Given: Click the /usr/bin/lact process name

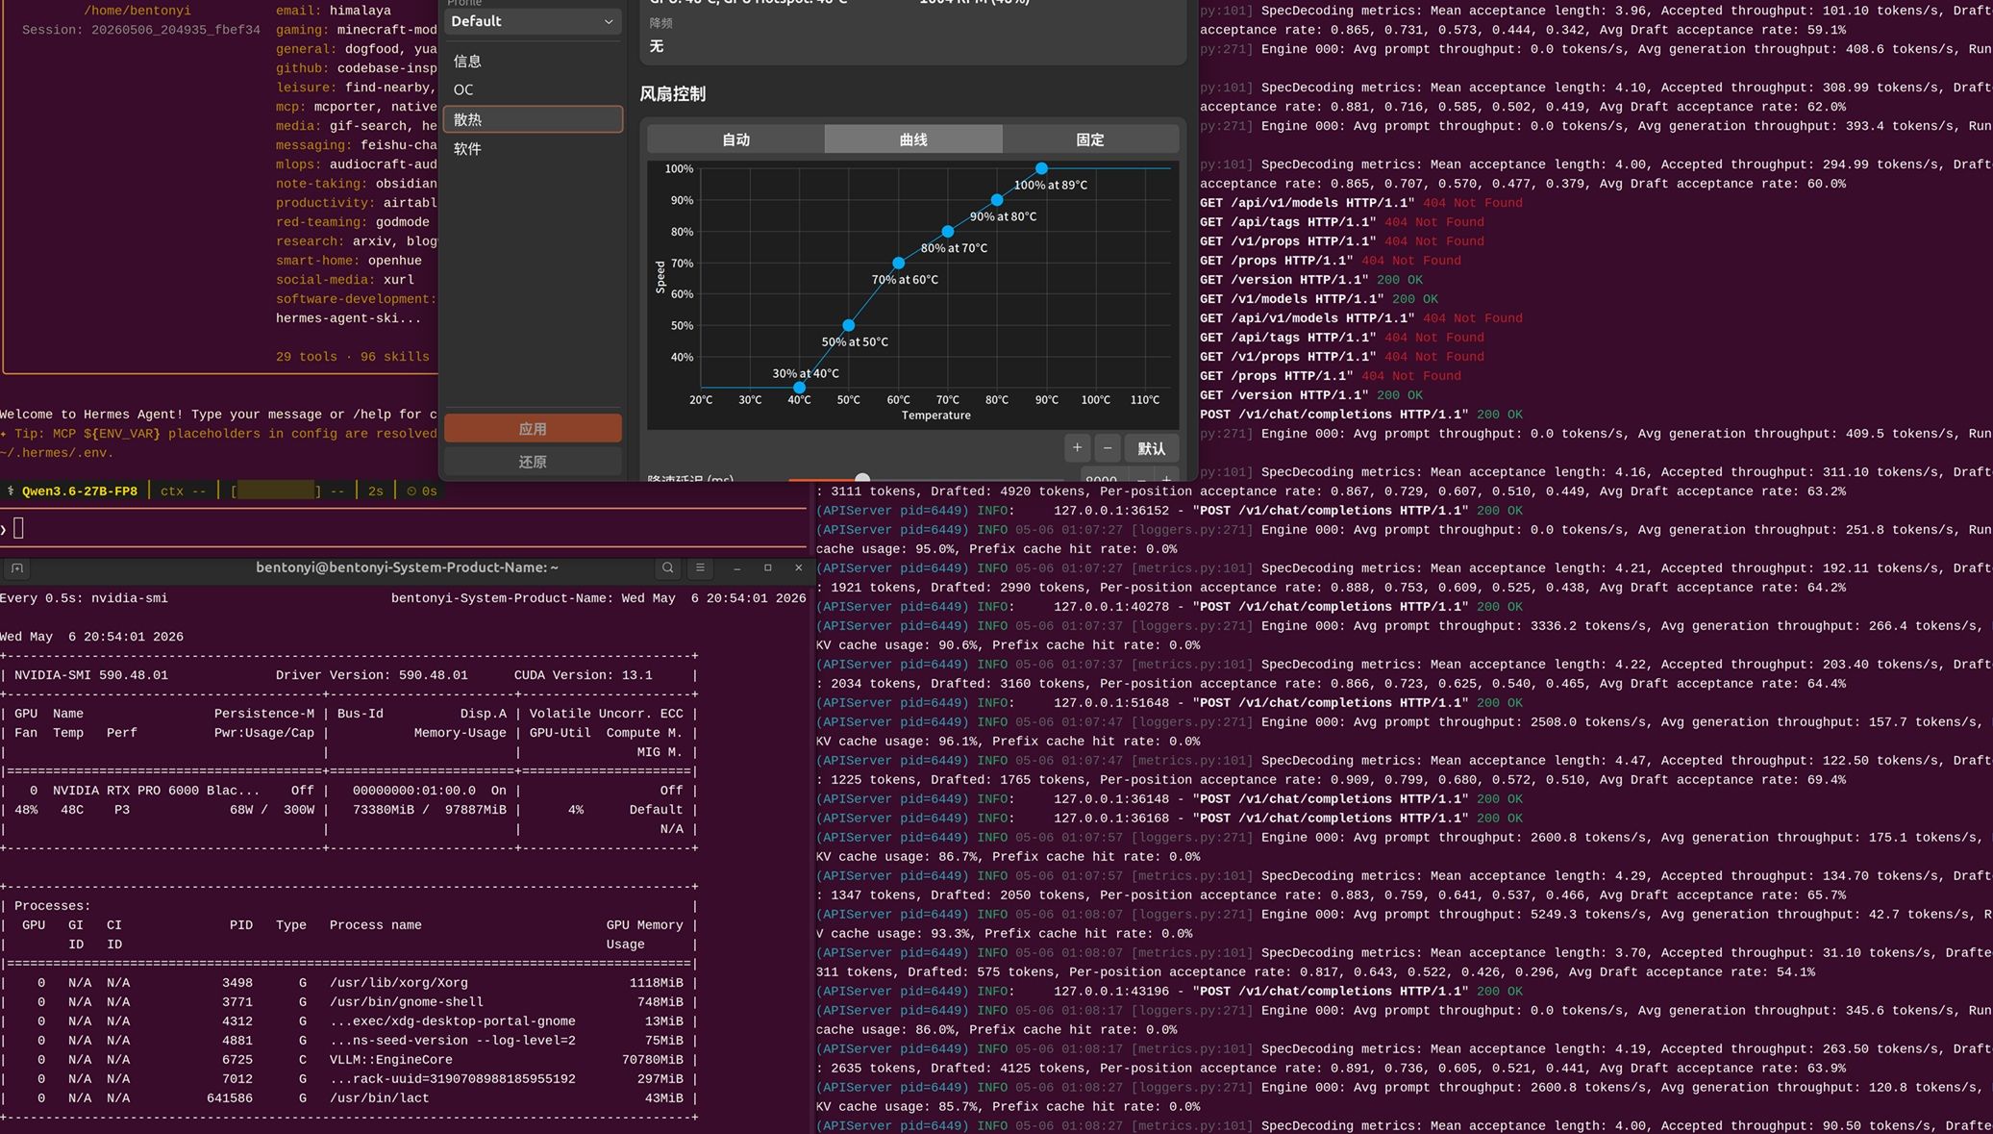Looking at the screenshot, I should [x=380, y=1098].
